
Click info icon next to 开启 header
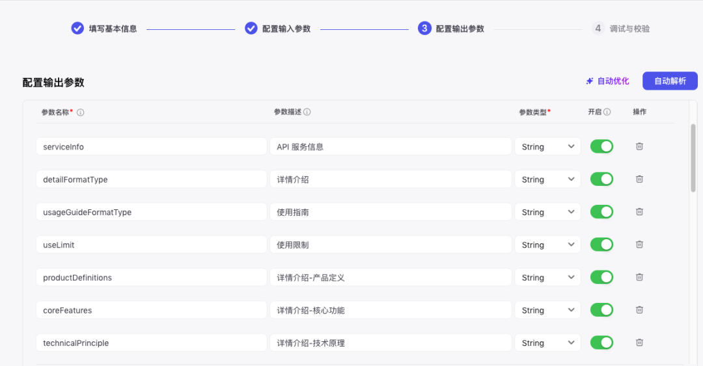click(x=607, y=112)
